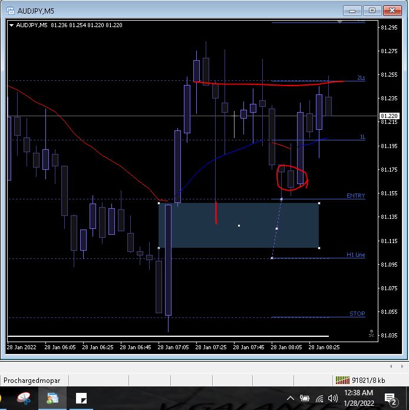Image resolution: width=409 pixels, height=410 pixels.
Task: Click the gray chart shift marker triangle
Action: [x=339, y=22]
